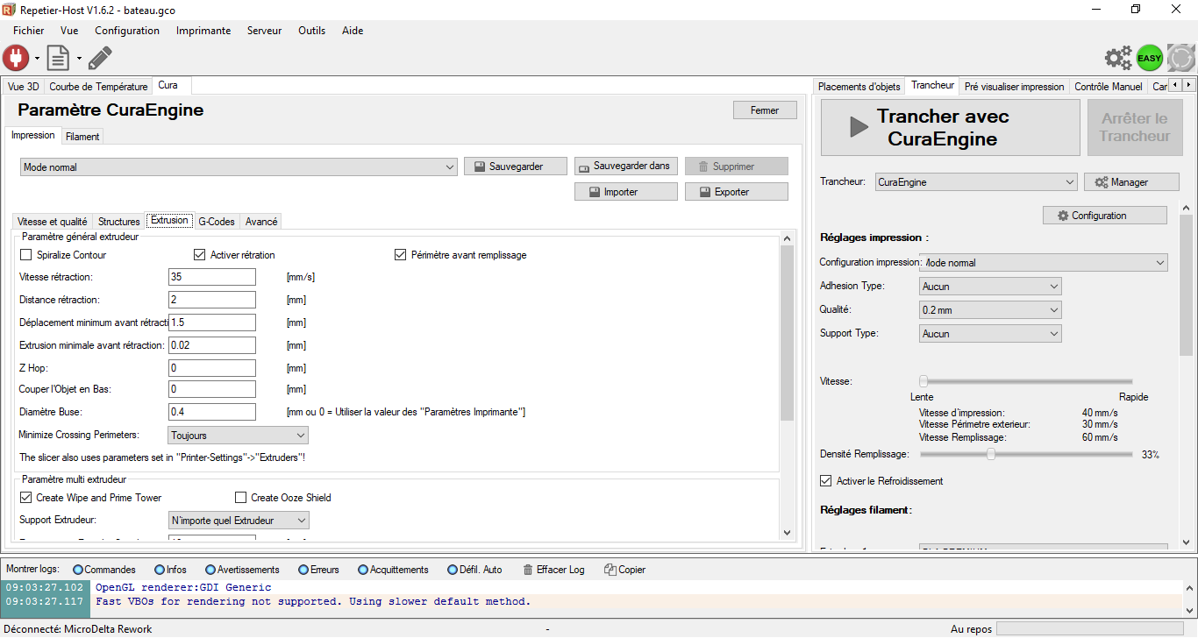Start slicing with Trancher avec CuraEngine

(950, 128)
